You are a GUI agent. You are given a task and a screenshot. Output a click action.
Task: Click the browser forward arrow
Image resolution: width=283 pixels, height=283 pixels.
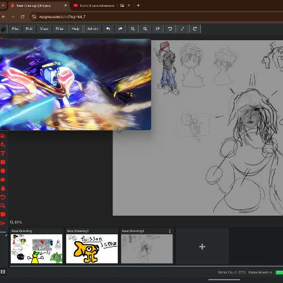pyautogui.click(x=13, y=17)
